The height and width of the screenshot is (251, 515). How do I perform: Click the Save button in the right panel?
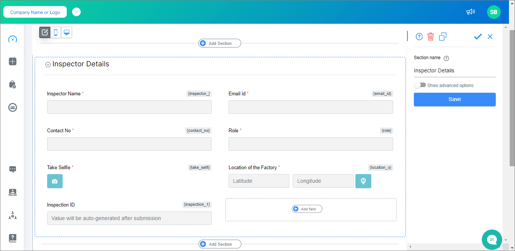[x=455, y=99]
